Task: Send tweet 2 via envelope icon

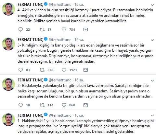Action: (x=85, y=105)
